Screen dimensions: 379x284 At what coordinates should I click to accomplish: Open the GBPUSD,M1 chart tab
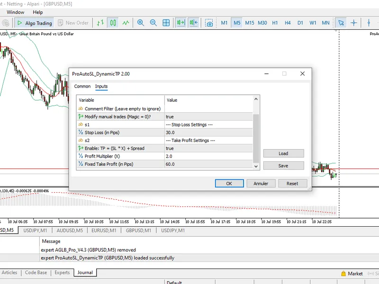(138, 231)
